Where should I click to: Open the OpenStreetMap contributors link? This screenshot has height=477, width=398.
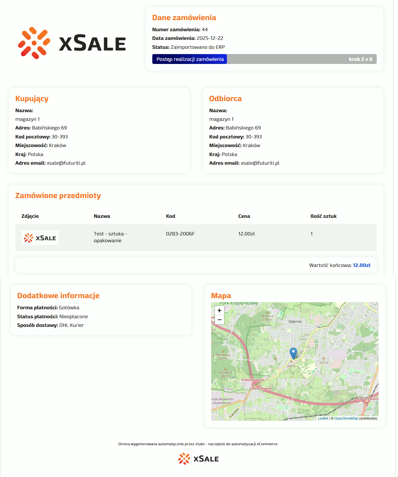(346, 418)
